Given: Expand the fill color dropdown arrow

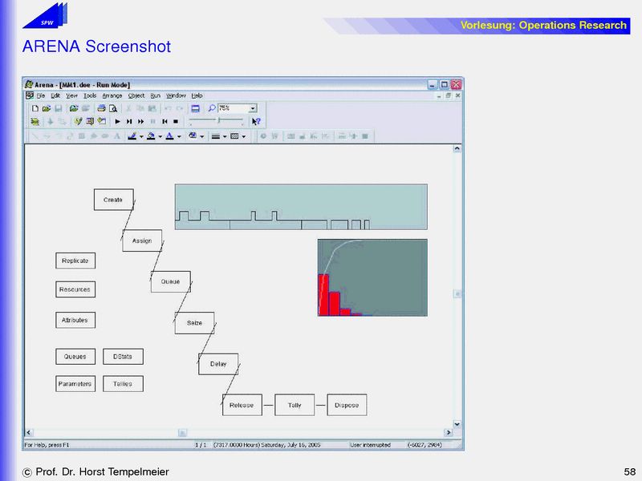Looking at the screenshot, I should click(160, 136).
